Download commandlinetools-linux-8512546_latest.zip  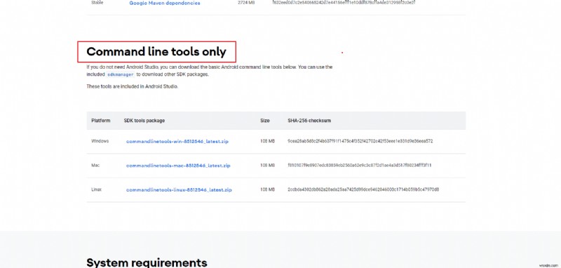(x=179, y=189)
